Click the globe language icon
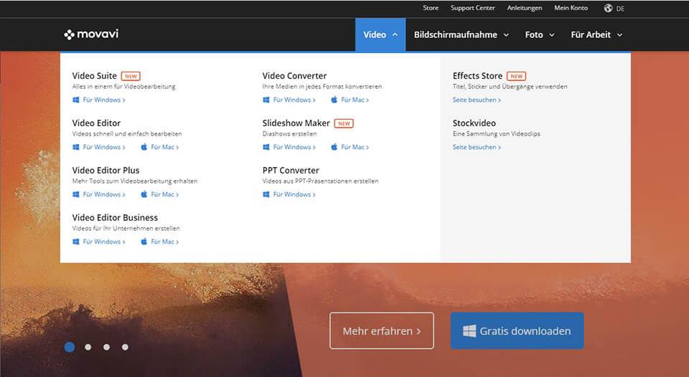 (608, 8)
